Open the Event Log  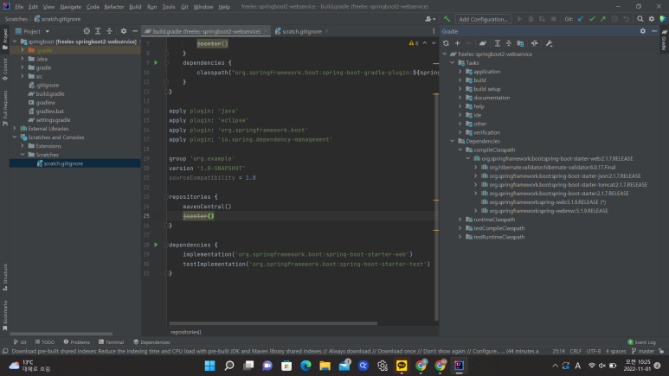point(641,342)
